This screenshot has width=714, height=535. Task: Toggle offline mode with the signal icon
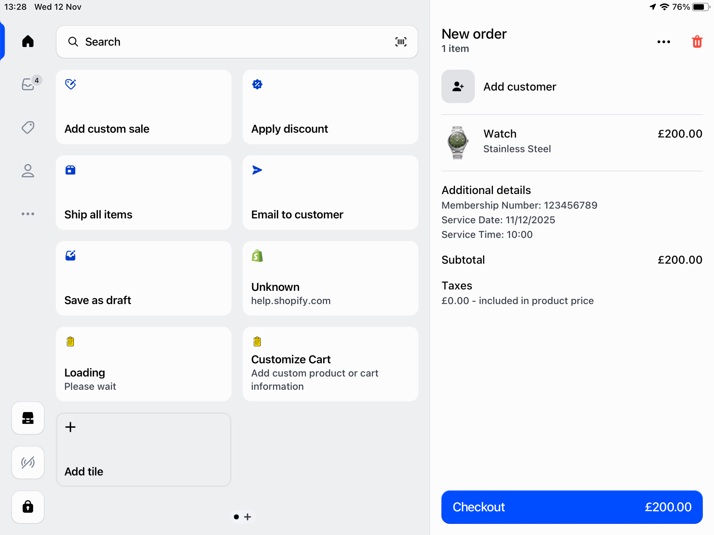[28, 463]
